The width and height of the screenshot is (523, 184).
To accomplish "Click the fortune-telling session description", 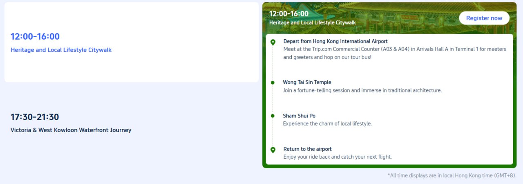I will click(x=362, y=90).
